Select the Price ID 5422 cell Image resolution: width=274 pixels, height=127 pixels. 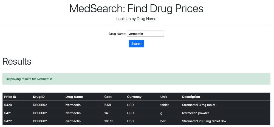tap(8, 121)
